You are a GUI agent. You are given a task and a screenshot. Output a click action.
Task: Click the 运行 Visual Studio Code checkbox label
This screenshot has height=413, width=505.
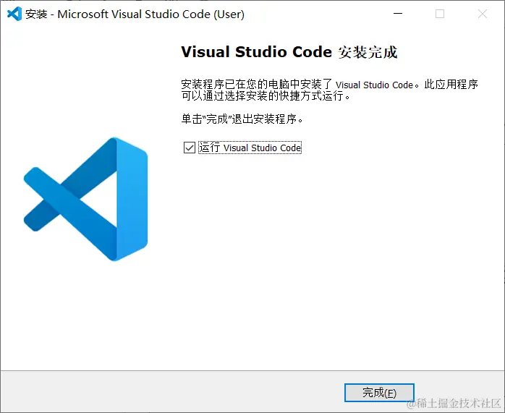(x=250, y=148)
